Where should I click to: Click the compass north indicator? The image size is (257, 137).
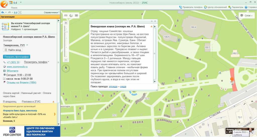click(x=66, y=68)
